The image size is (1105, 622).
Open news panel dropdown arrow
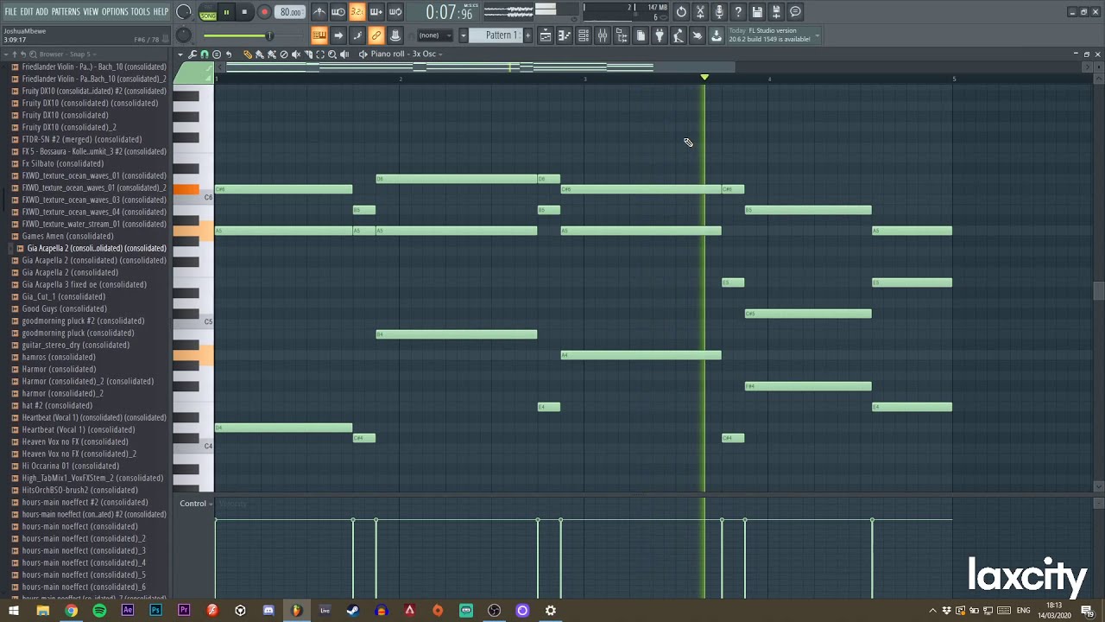point(818,36)
